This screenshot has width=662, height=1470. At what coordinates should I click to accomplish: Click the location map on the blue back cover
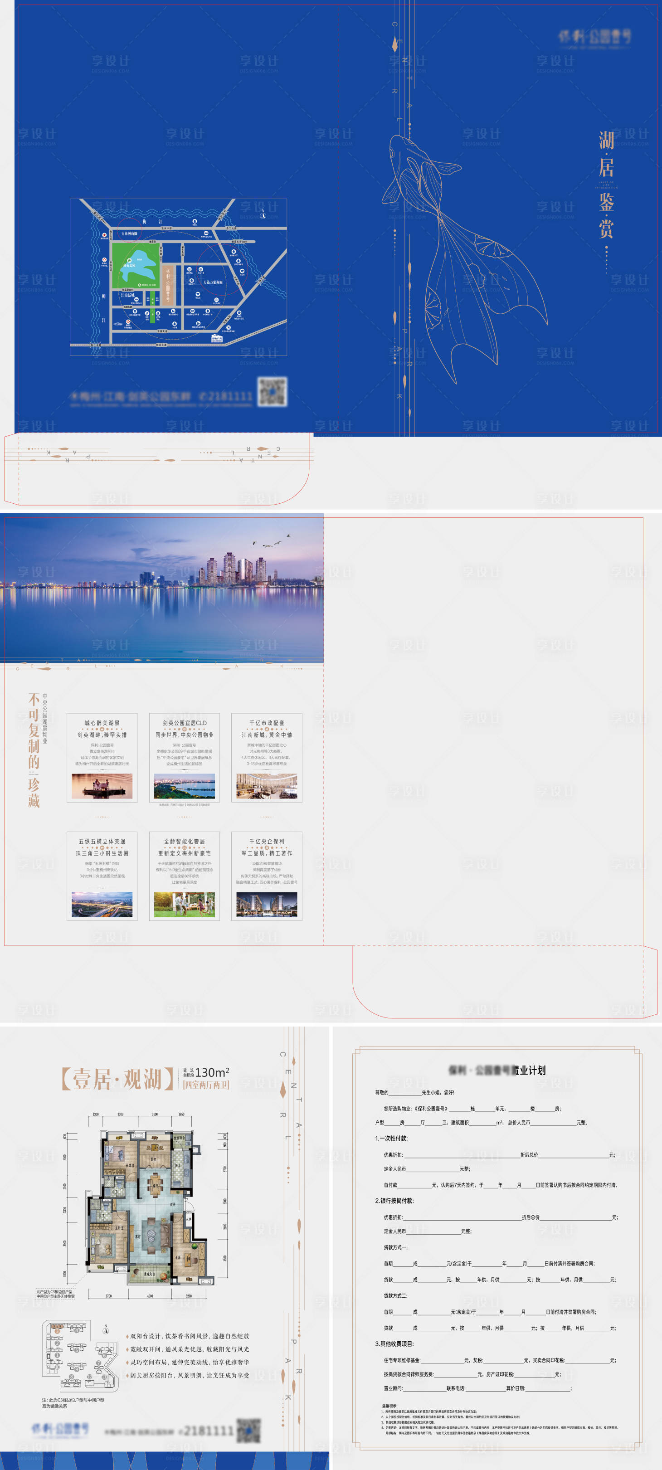click(x=178, y=277)
